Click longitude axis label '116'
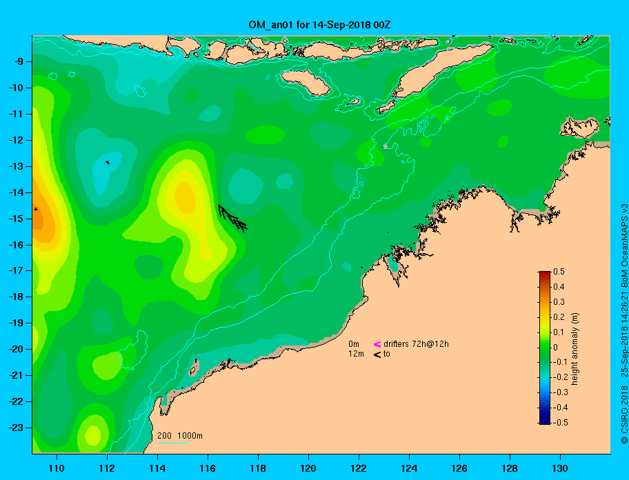Image resolution: width=629 pixels, height=480 pixels. pyautogui.click(x=208, y=468)
